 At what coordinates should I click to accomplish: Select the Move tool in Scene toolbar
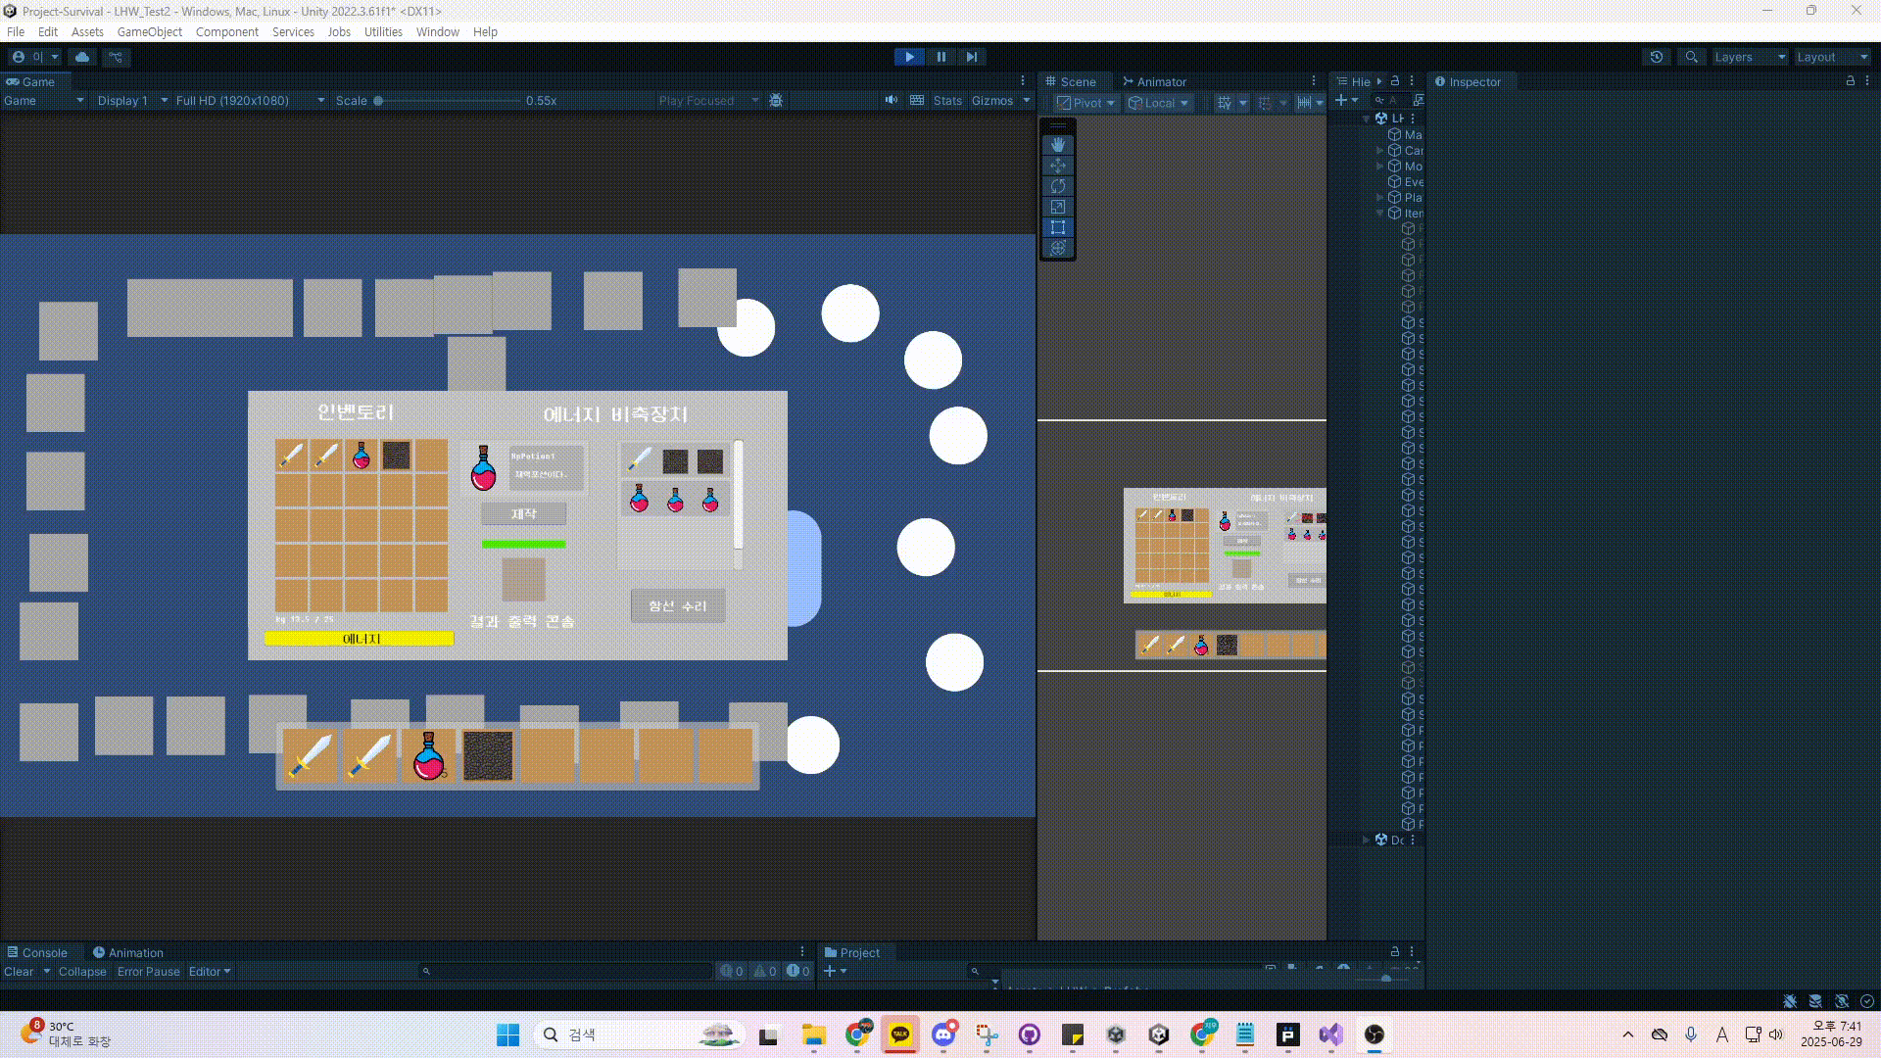coord(1057,166)
